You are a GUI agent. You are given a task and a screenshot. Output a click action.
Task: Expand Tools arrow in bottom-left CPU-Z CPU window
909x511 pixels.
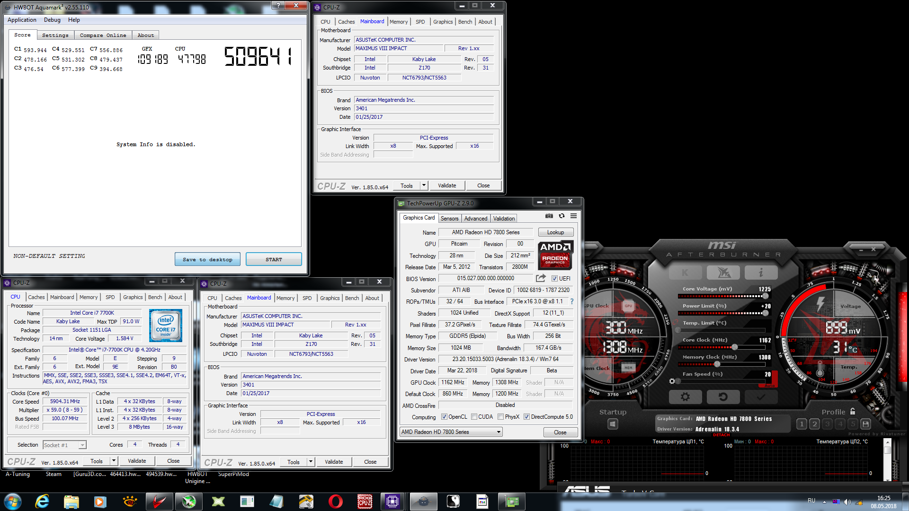(114, 461)
